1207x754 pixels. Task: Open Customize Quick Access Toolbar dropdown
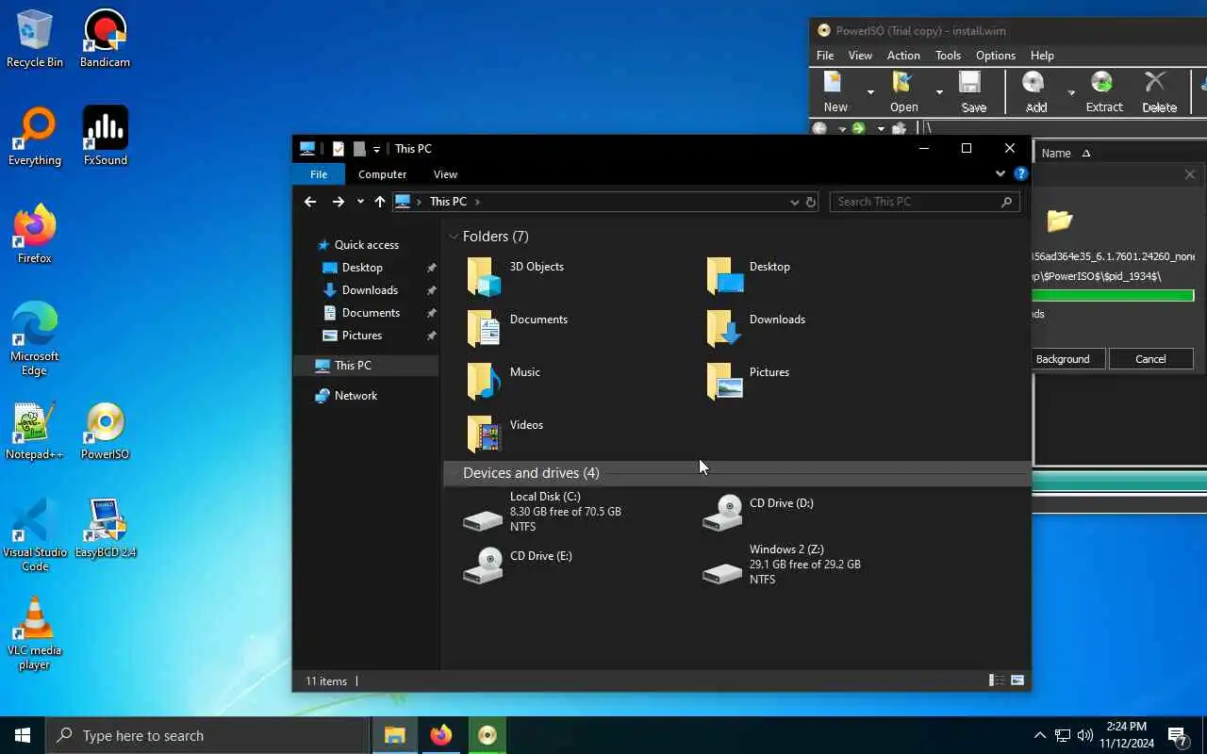(376, 149)
